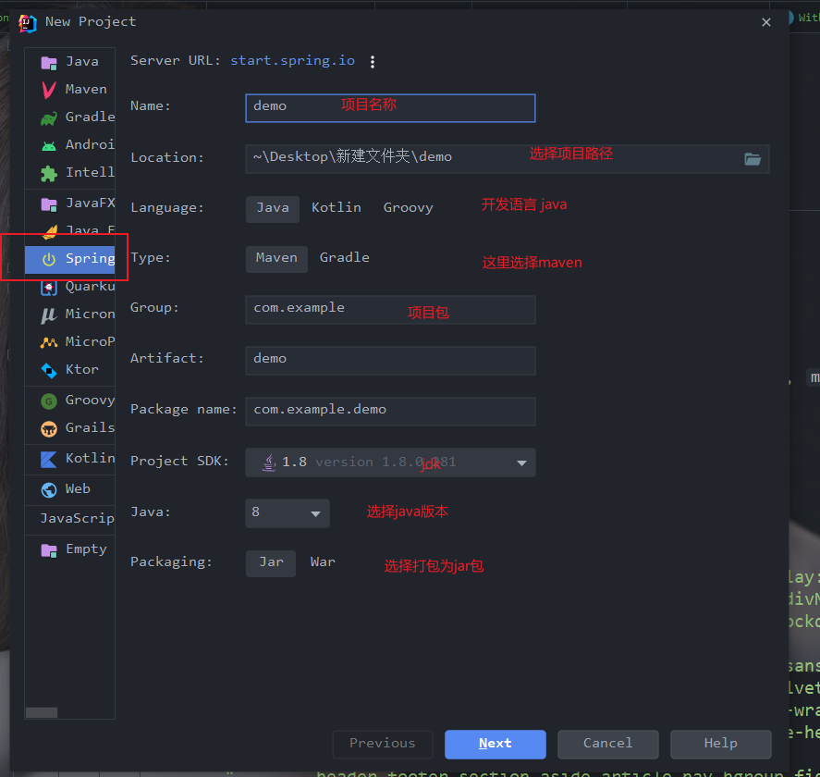Choose the Quarkus icon in sidebar
This screenshot has width=820, height=777.
point(49,288)
